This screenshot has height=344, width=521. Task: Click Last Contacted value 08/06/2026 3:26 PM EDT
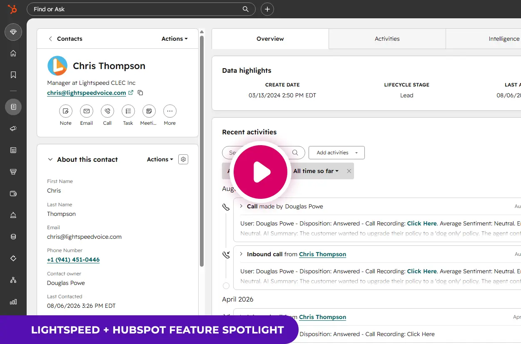point(81,306)
